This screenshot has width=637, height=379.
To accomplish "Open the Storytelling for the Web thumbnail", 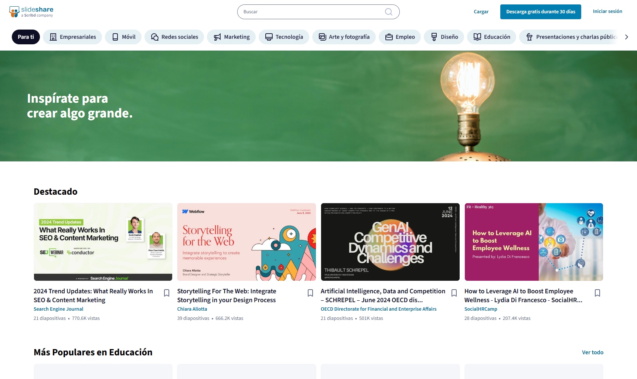I will pyautogui.click(x=246, y=242).
